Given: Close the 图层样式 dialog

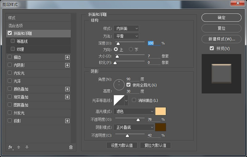Looking at the screenshot, I should (238, 3).
